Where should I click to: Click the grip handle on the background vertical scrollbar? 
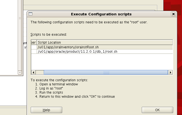(20, 18)
